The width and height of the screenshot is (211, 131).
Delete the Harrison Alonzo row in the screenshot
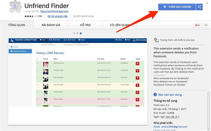pyautogui.click(x=137, y=63)
